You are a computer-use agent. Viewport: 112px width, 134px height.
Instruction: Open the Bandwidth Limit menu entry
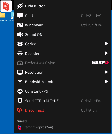coord(63,82)
